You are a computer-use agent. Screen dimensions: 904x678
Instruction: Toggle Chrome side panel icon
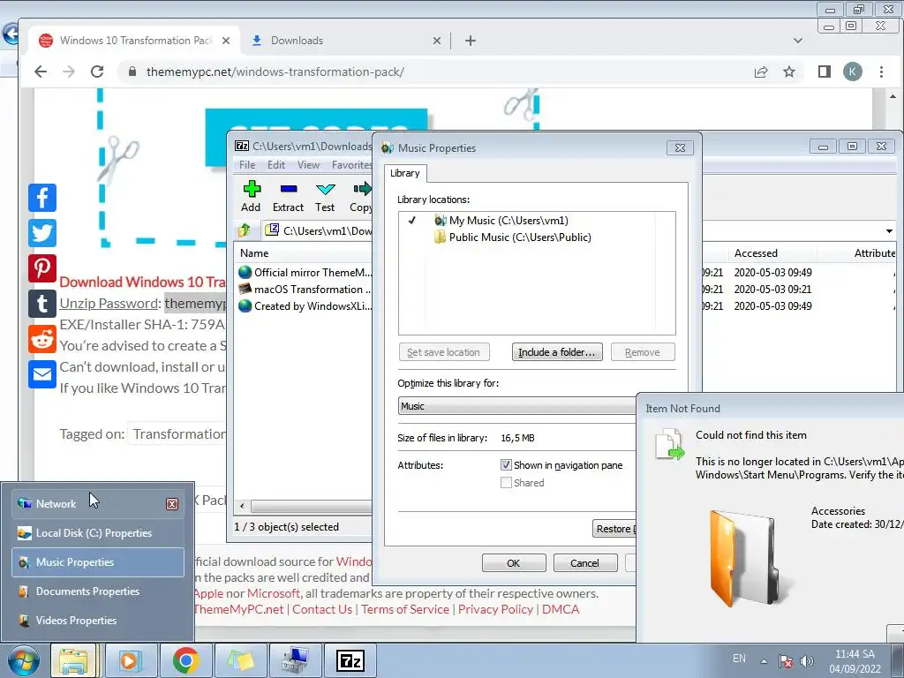tap(825, 72)
